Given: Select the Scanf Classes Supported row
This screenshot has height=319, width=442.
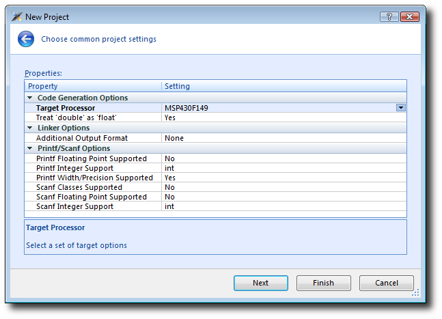Looking at the screenshot, I should 216,187.
